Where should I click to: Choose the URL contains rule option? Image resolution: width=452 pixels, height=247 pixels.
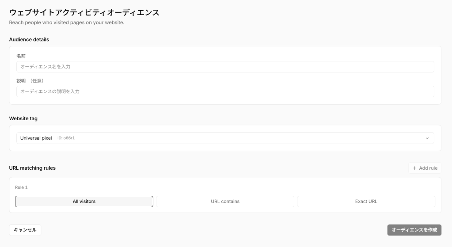(225, 201)
